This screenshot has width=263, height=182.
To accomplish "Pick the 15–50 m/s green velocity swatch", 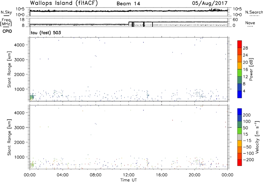I will [x=240, y=131].
